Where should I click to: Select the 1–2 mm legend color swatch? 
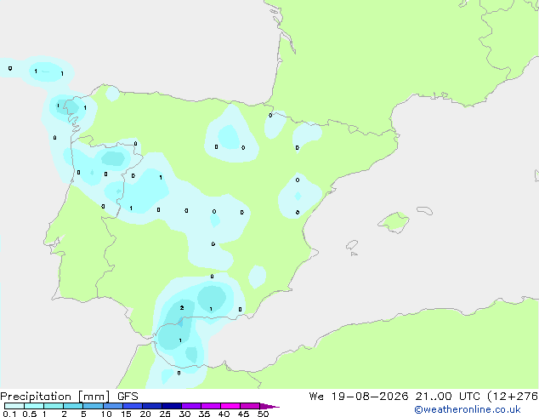pos(54,406)
